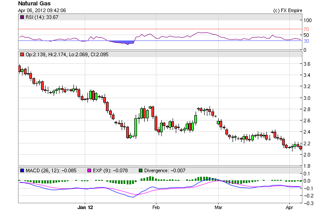
Task: Click the RSI '100' axis label
Action: coord(307,20)
